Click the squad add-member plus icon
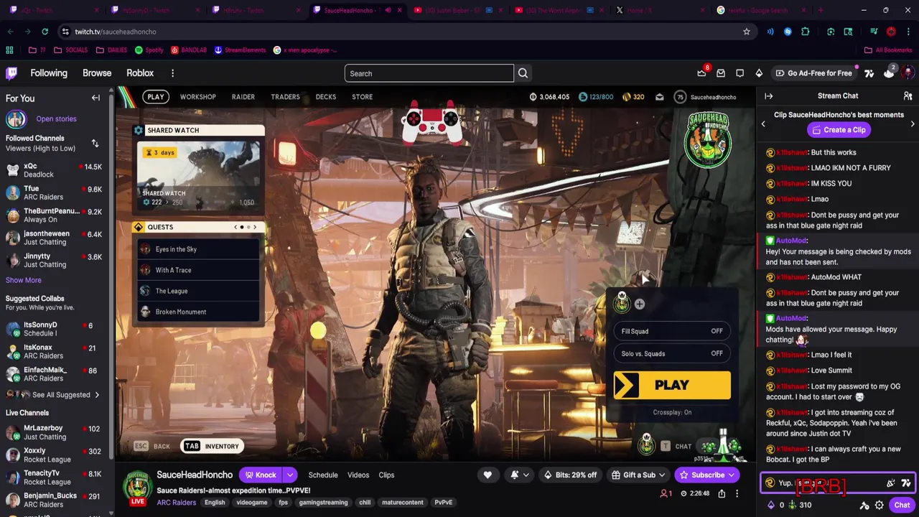The height and width of the screenshot is (517, 919). coord(639,304)
